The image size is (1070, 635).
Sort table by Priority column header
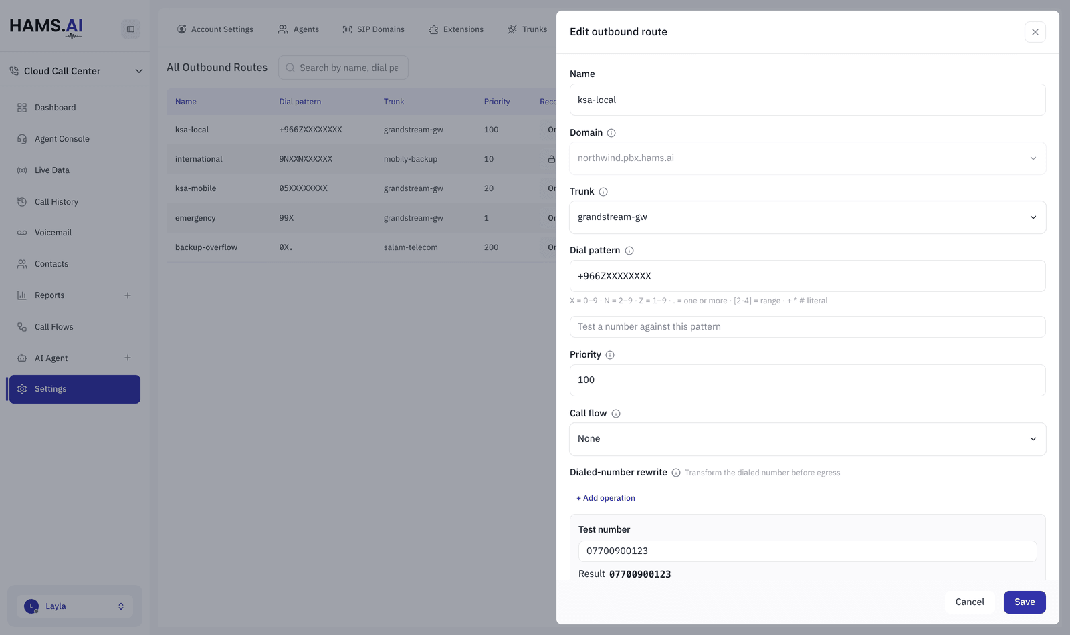click(x=497, y=102)
